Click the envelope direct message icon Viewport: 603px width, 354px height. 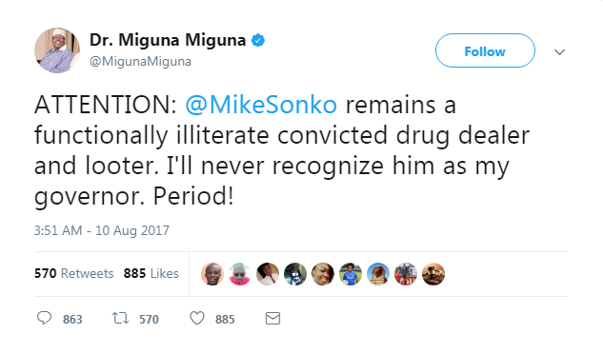273,319
